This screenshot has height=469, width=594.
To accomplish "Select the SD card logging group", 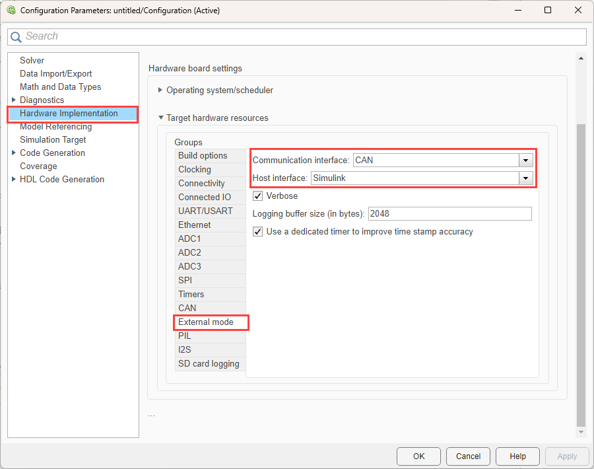I will coord(209,364).
